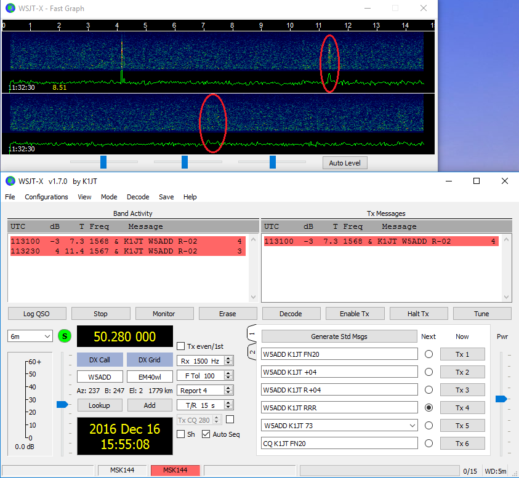Enable the Tx even/1st checkbox
The height and width of the screenshot is (478, 519).
(181, 346)
